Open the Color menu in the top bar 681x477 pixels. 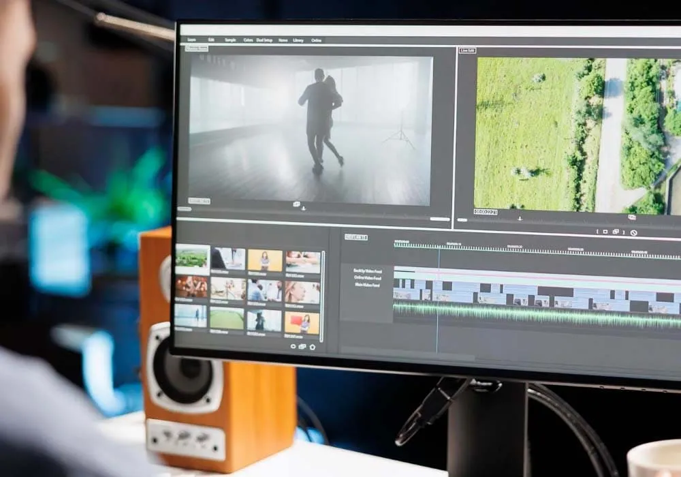[x=247, y=40]
